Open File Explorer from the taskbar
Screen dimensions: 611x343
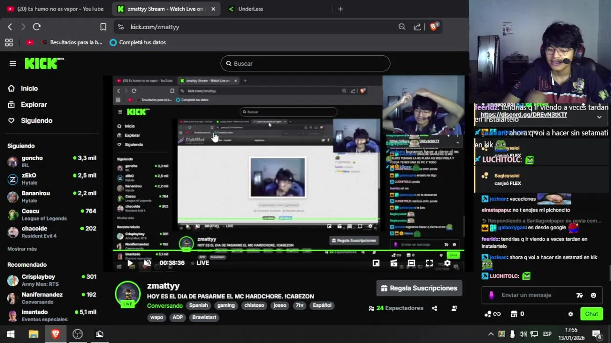pos(33,334)
